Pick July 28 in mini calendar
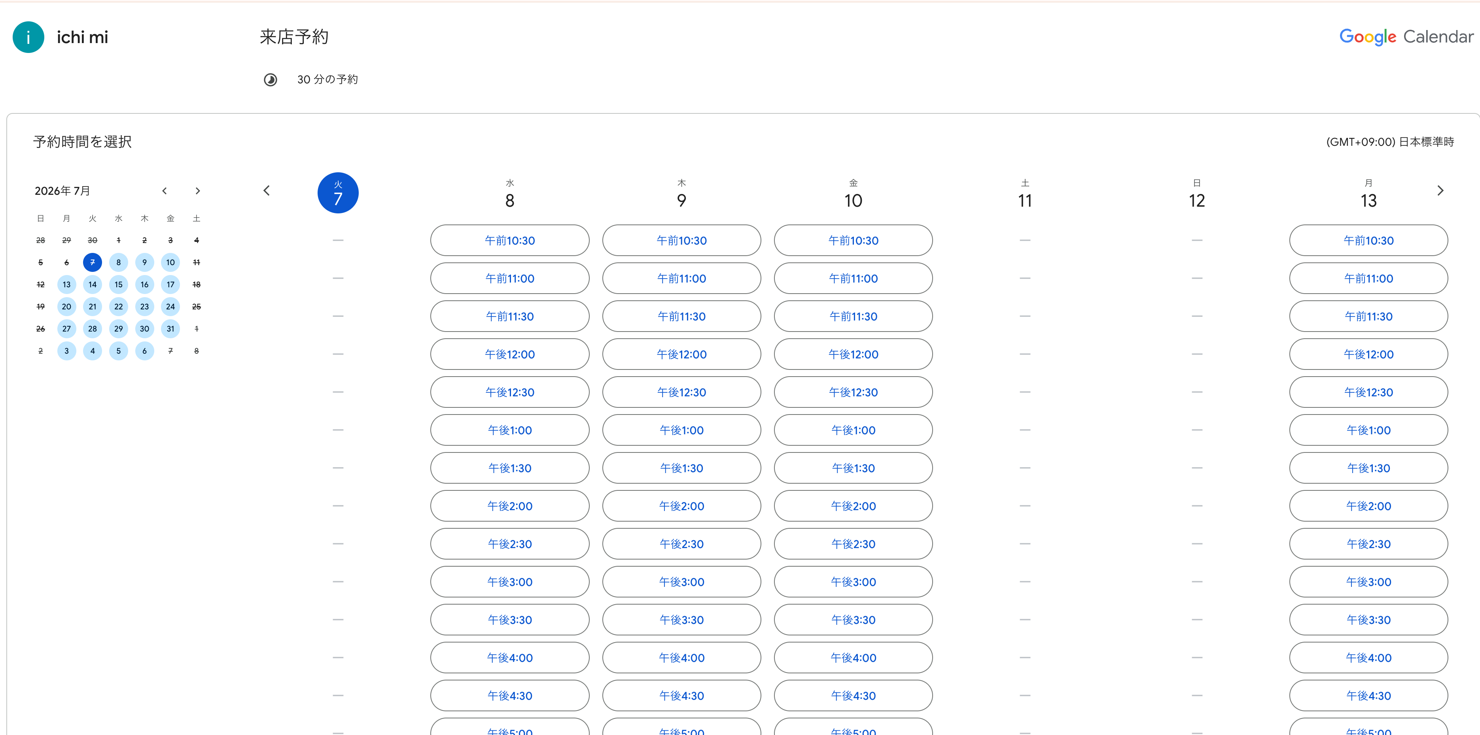1480x735 pixels. pos(93,328)
